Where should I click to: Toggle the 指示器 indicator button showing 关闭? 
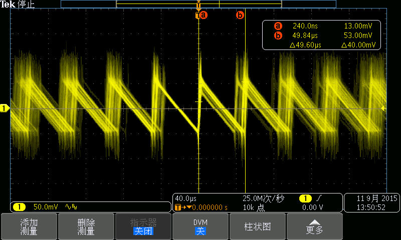tap(143, 226)
